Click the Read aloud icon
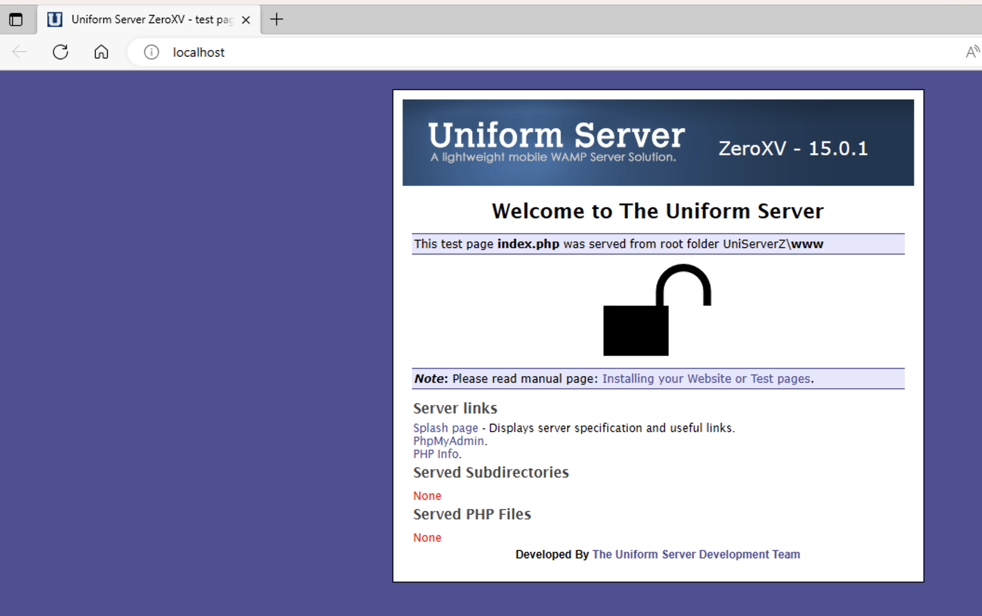Image resolution: width=982 pixels, height=616 pixels. (972, 52)
